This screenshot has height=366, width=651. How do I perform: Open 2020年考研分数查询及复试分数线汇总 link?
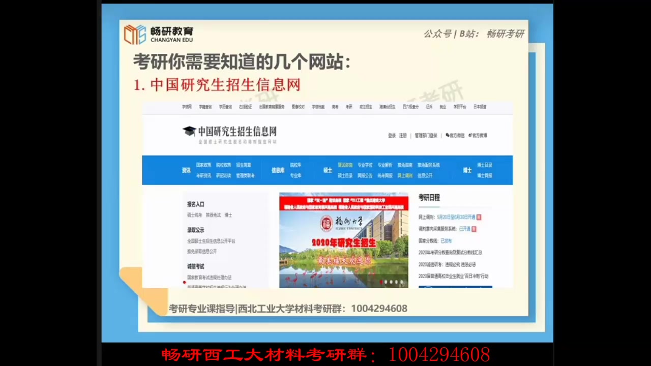click(x=450, y=252)
